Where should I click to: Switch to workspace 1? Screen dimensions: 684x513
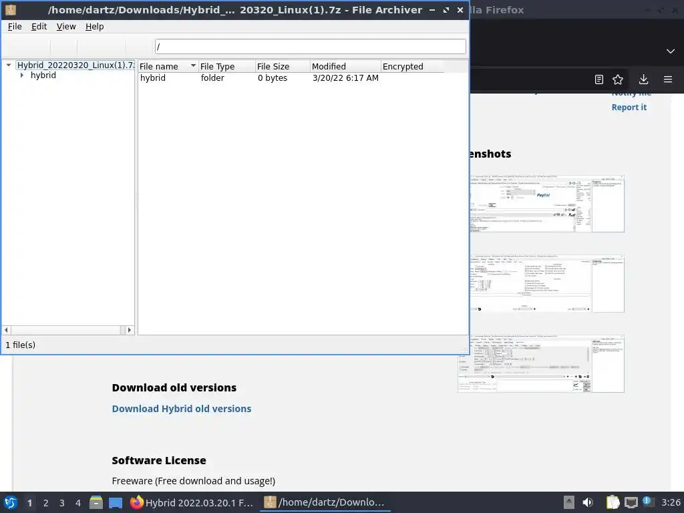click(29, 503)
